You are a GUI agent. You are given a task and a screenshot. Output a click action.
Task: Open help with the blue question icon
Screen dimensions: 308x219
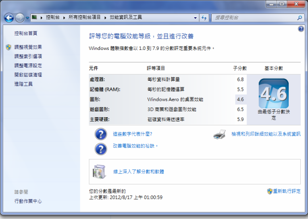tap(301, 29)
